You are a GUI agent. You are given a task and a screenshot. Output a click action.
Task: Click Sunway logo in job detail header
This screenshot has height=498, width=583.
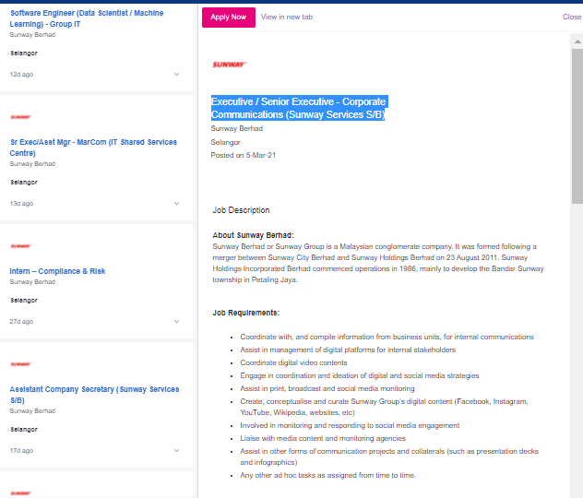229,65
